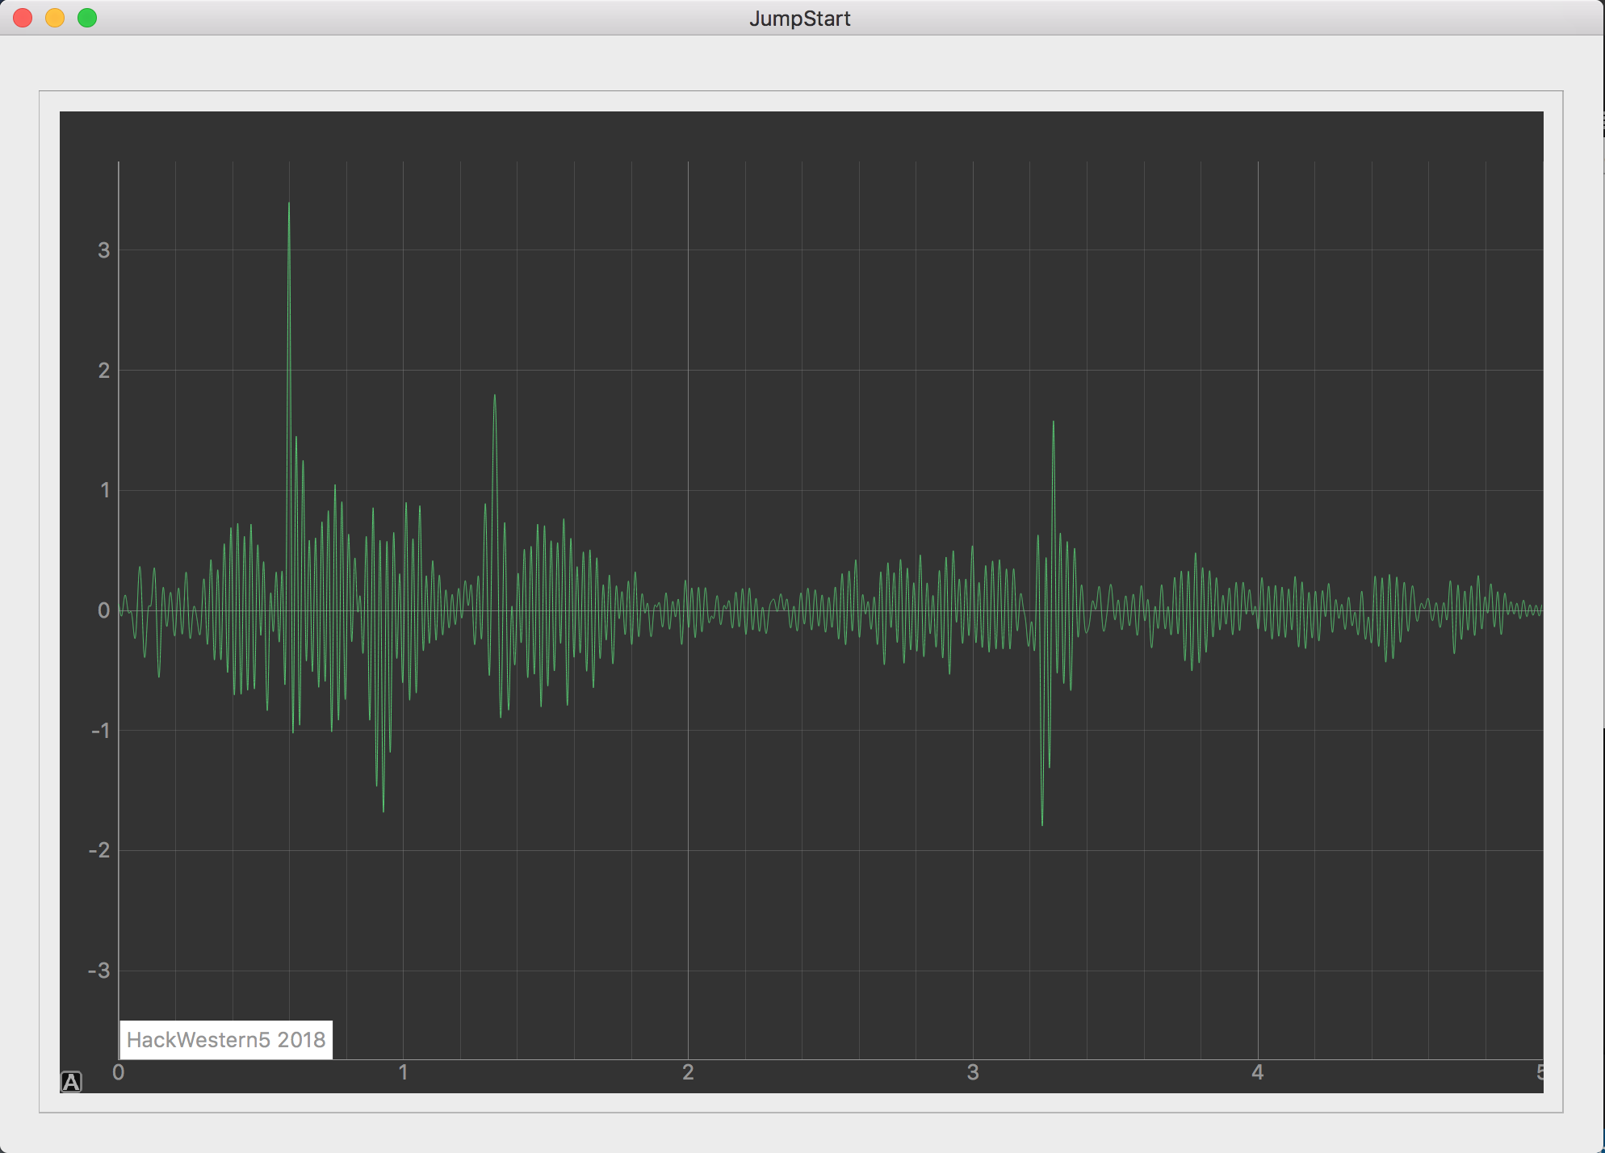Click the y-axis tick label 0

(x=103, y=610)
